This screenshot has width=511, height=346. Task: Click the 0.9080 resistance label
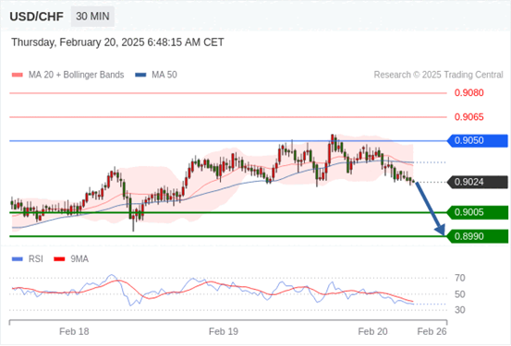[469, 93]
